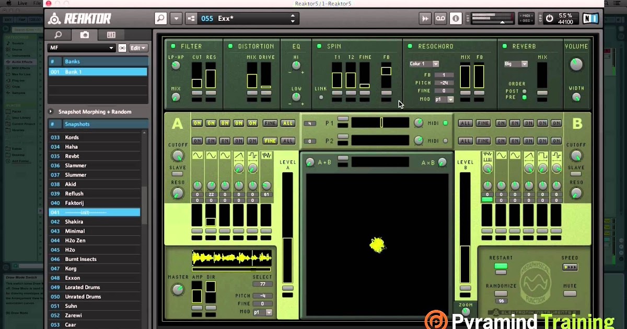Select snapshot 042 Shakira
Image resolution: width=627 pixels, height=329 pixels.
click(95, 221)
